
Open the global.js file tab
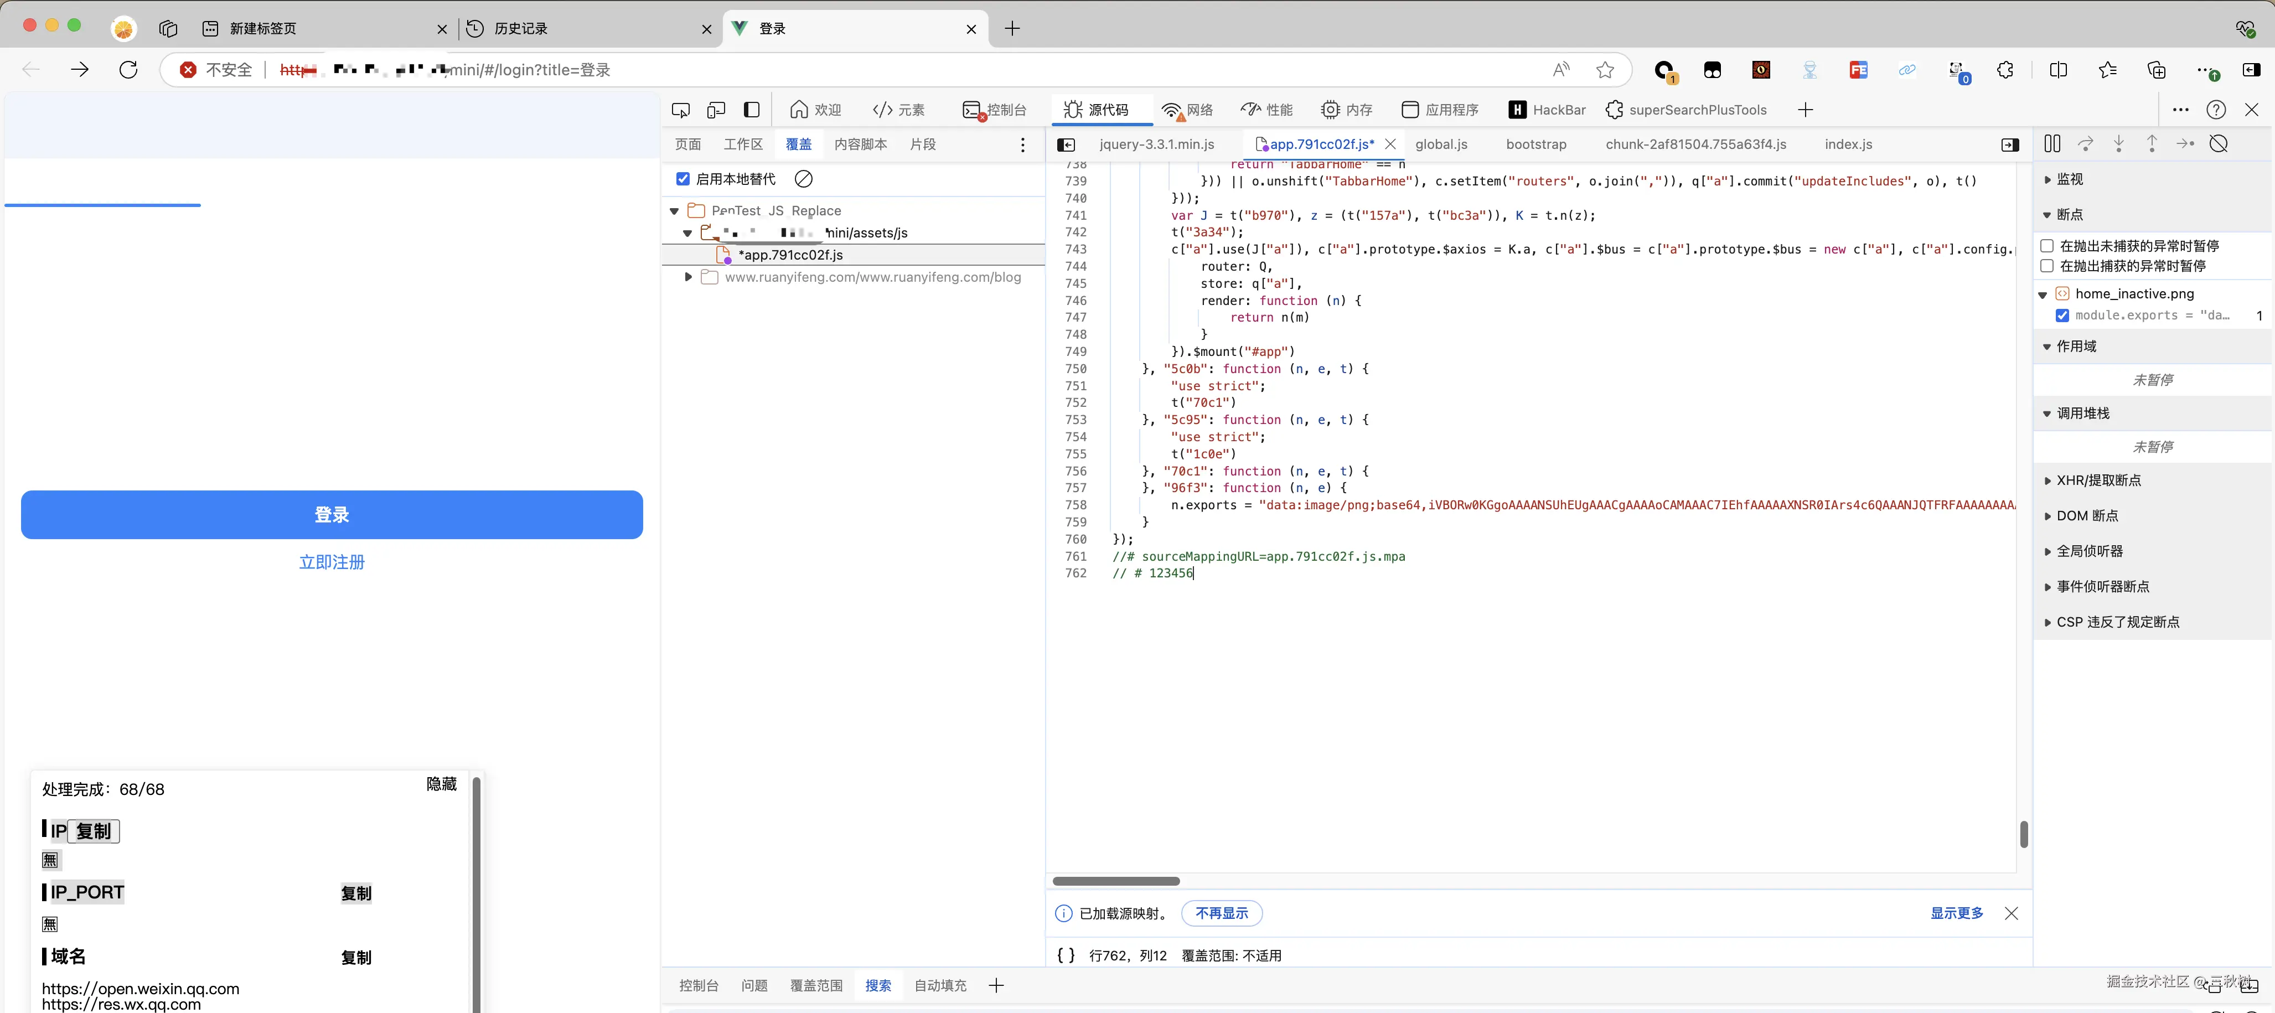pos(1440,144)
